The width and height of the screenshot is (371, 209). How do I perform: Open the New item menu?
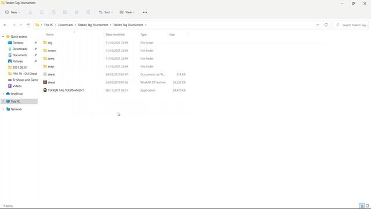(x=12, y=12)
